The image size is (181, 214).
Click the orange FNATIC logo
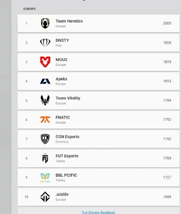click(45, 119)
